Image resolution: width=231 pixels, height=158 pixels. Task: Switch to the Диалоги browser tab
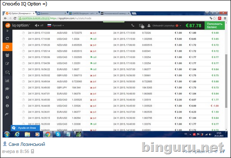[x=52, y=13]
